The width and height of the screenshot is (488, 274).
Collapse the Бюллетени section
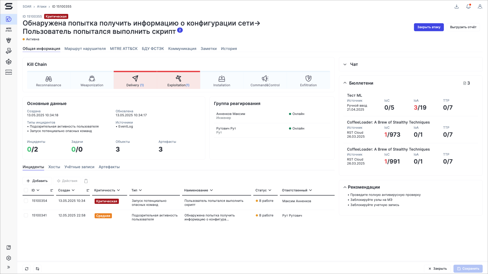[x=345, y=83]
